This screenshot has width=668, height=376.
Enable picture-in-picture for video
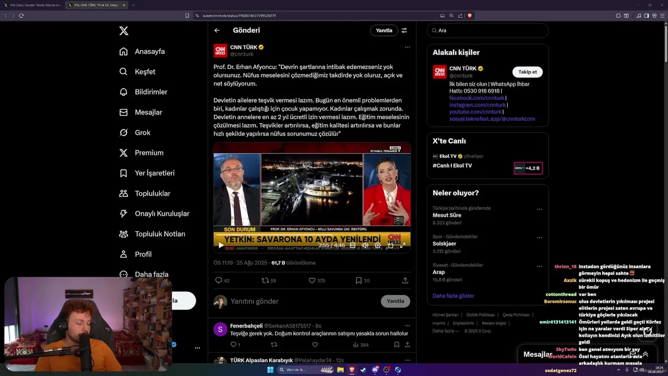click(x=390, y=245)
